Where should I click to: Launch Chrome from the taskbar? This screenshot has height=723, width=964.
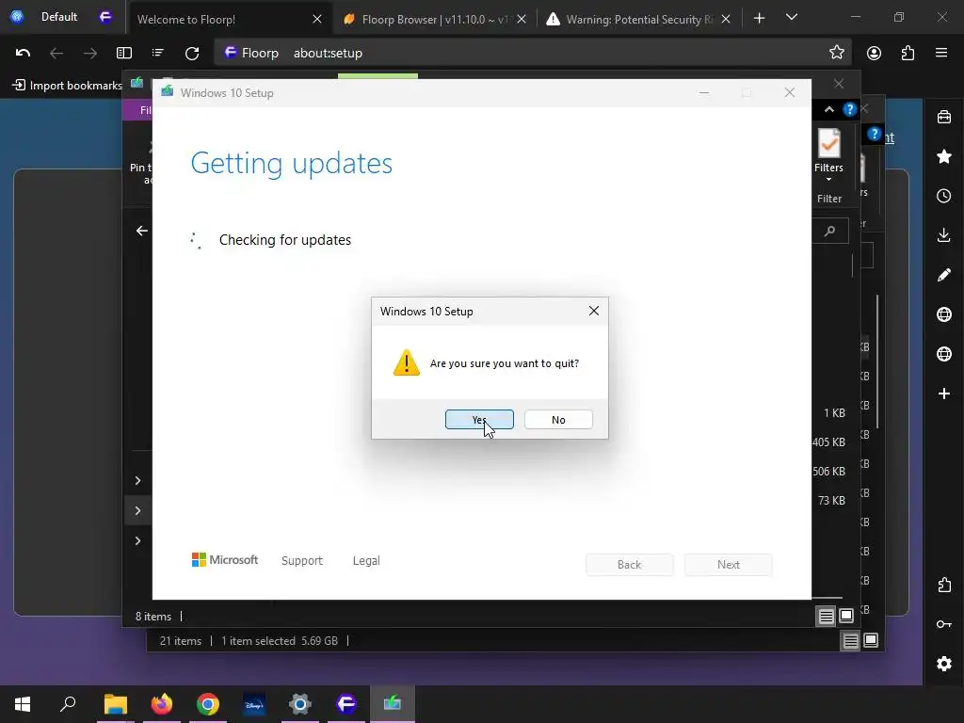tap(208, 704)
